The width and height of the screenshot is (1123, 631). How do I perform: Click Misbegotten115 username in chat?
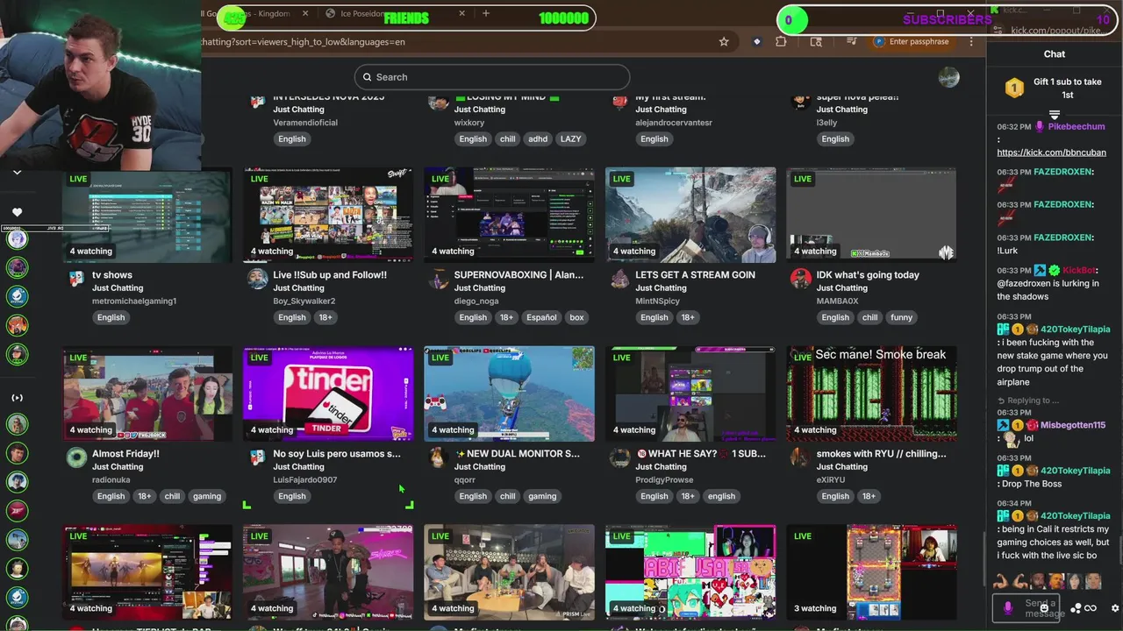coord(1072,425)
